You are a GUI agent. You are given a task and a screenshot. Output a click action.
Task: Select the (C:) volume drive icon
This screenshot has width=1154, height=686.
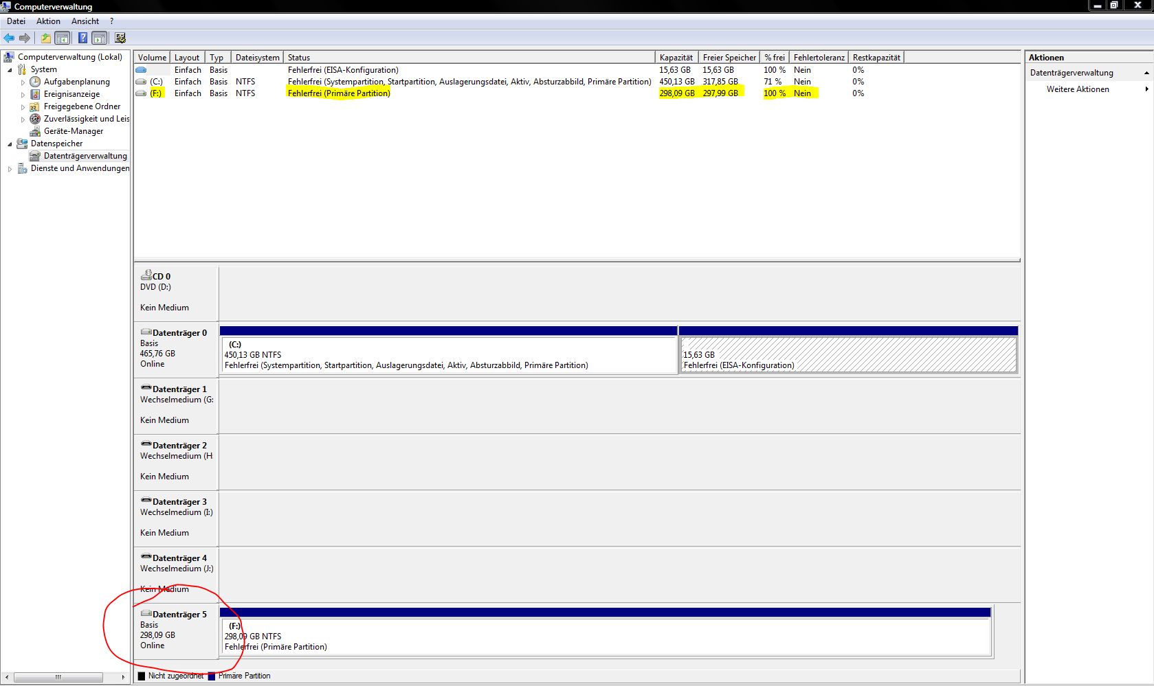click(141, 82)
